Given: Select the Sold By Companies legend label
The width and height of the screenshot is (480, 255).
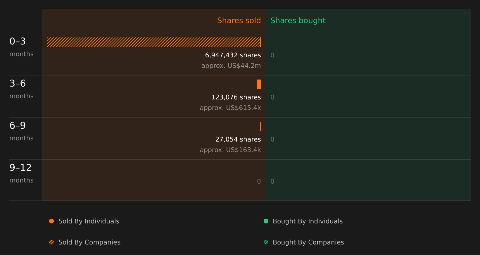Looking at the screenshot, I should click(x=89, y=242).
